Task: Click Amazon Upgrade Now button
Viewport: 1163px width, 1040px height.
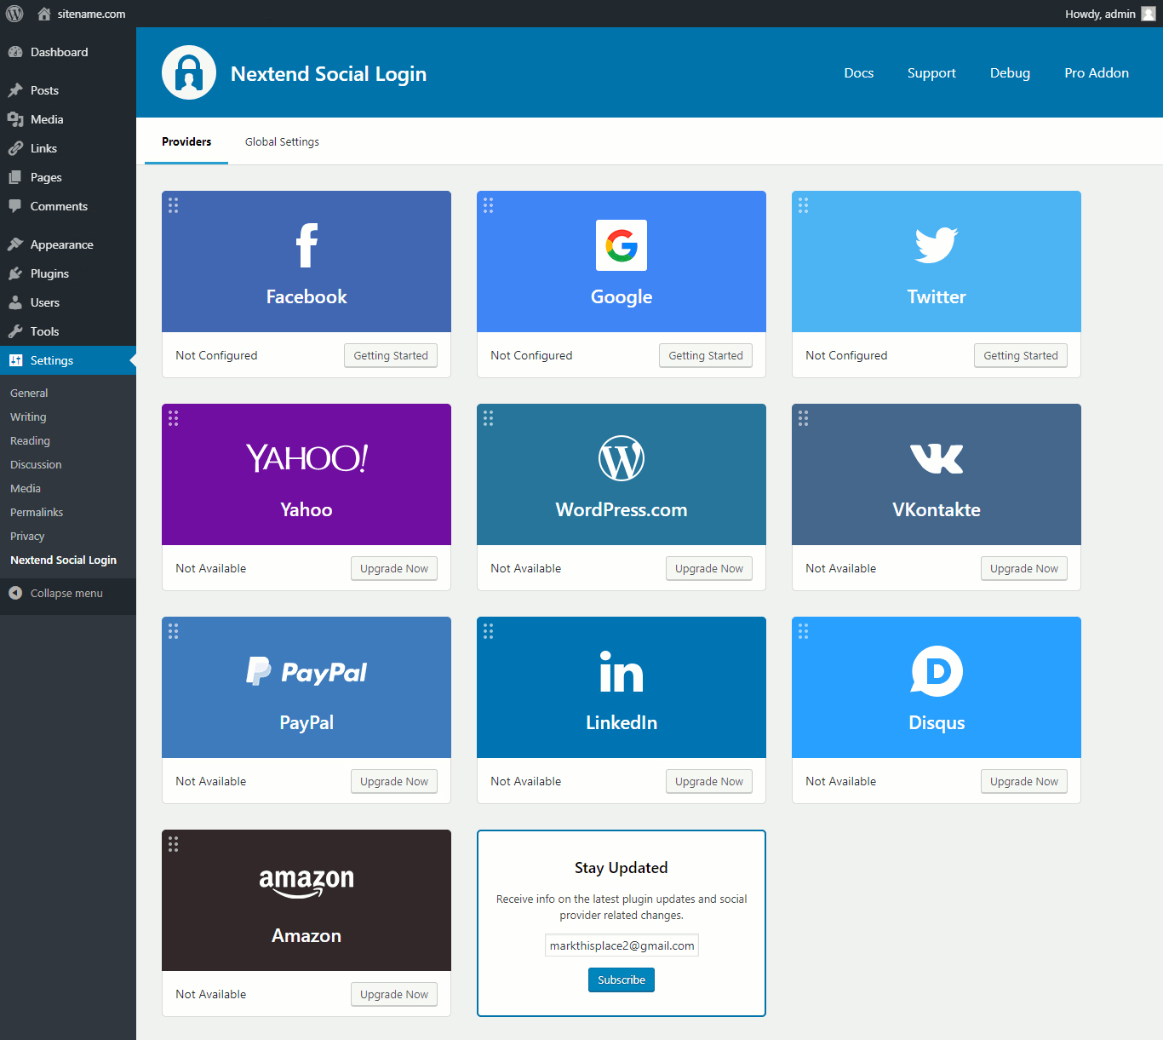Action: click(394, 994)
